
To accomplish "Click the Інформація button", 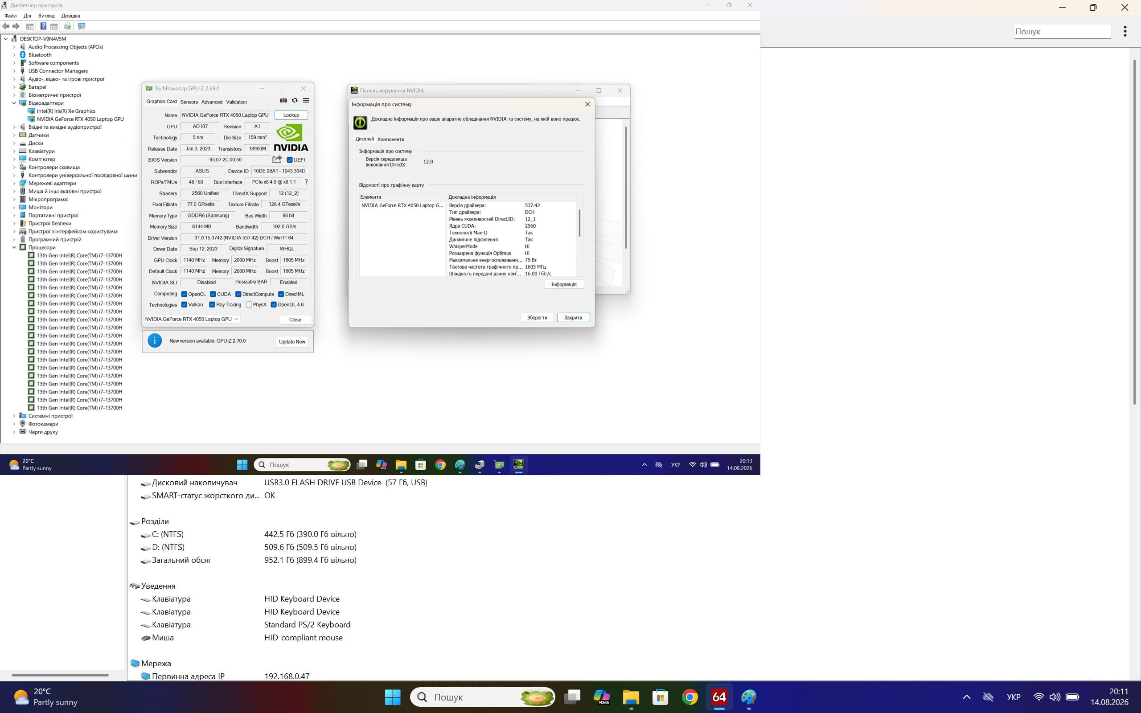I will [x=564, y=284].
